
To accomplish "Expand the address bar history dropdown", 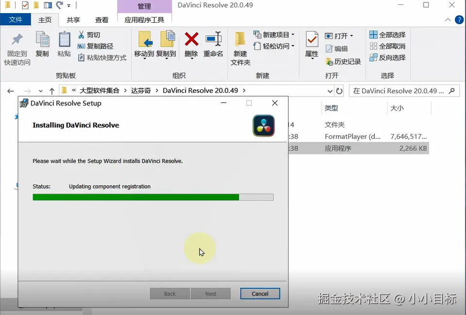I will click(x=330, y=91).
